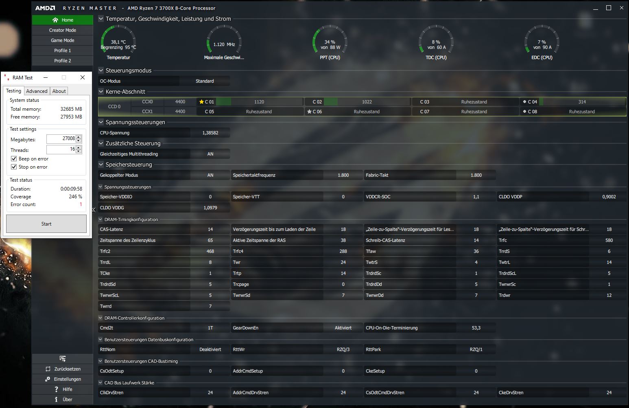This screenshot has width=629, height=408.
Task: Maximize the Ryzen Master window
Action: click(609, 8)
